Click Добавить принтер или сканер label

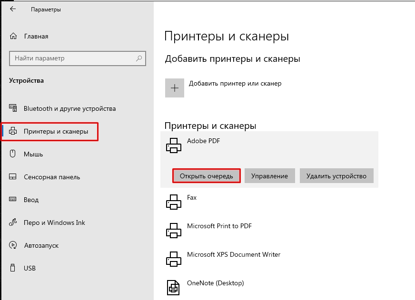[235, 84]
